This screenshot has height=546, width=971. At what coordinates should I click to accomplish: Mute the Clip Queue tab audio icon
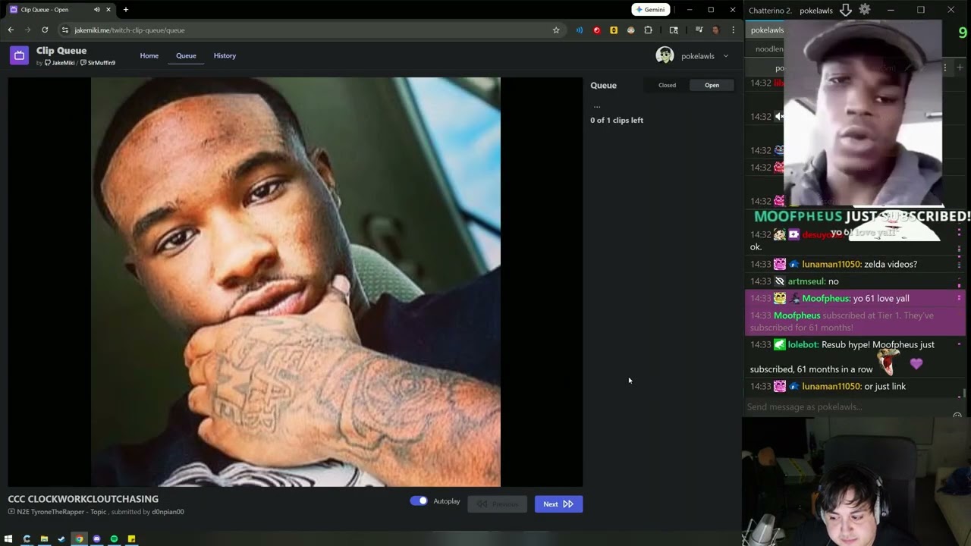97,10
